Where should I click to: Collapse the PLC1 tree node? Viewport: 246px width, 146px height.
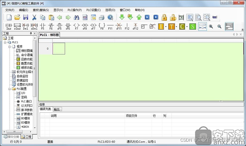coord(5,42)
